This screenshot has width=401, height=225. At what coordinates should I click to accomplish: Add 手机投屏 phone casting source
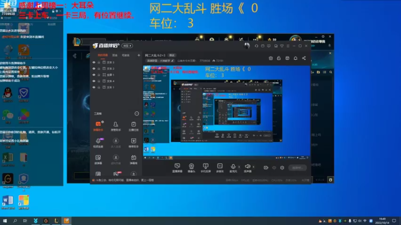(x=206, y=168)
